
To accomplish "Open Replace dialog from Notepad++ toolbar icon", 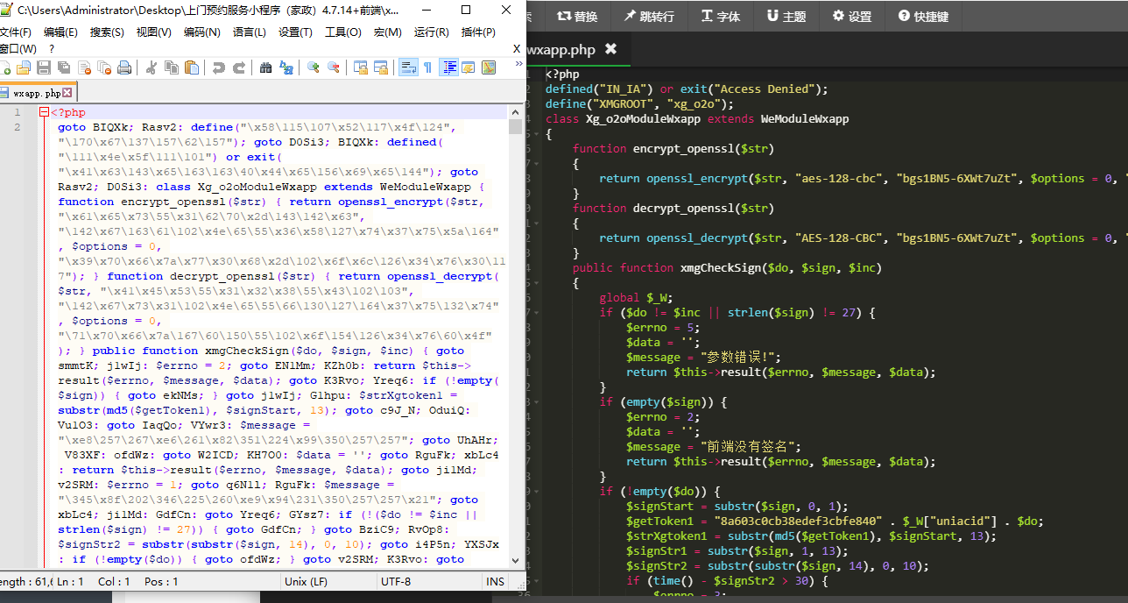I will [286, 67].
